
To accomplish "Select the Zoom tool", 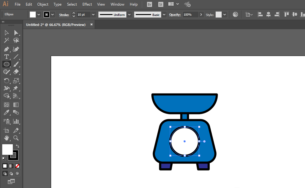I will [x=16, y=138].
